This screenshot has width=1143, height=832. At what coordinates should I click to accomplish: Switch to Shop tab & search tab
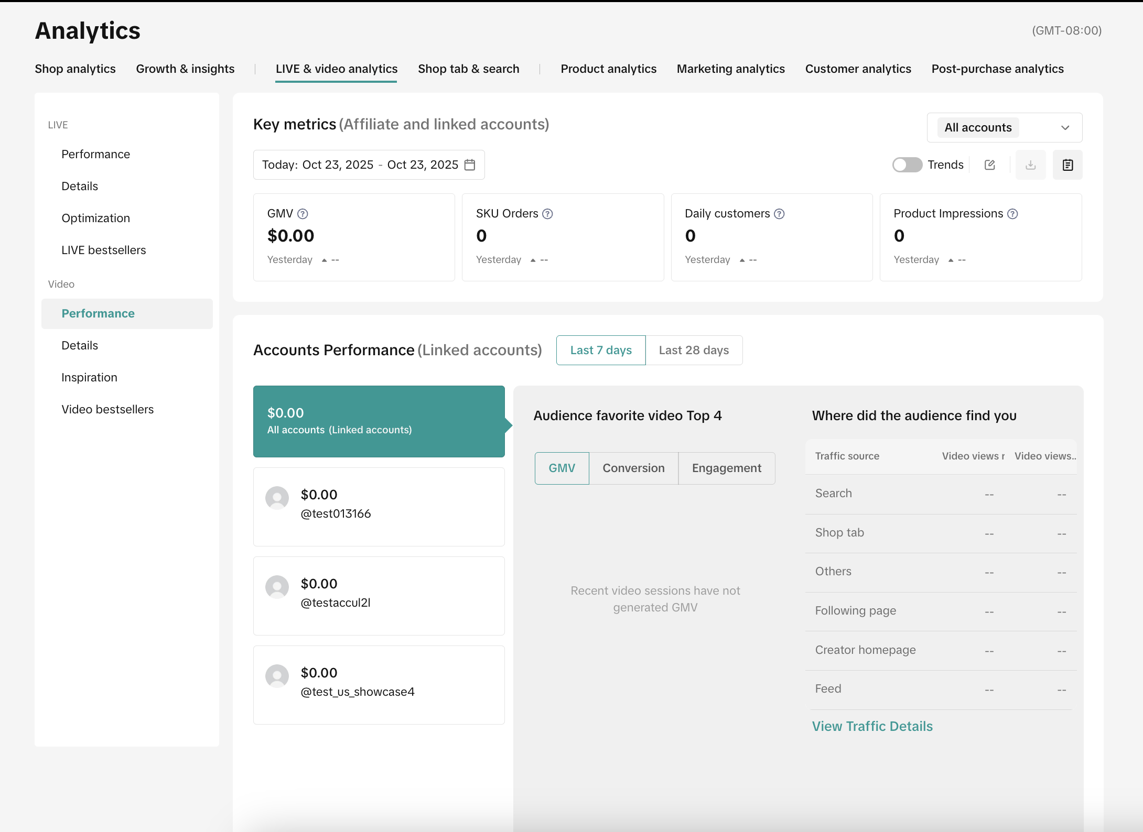point(468,69)
